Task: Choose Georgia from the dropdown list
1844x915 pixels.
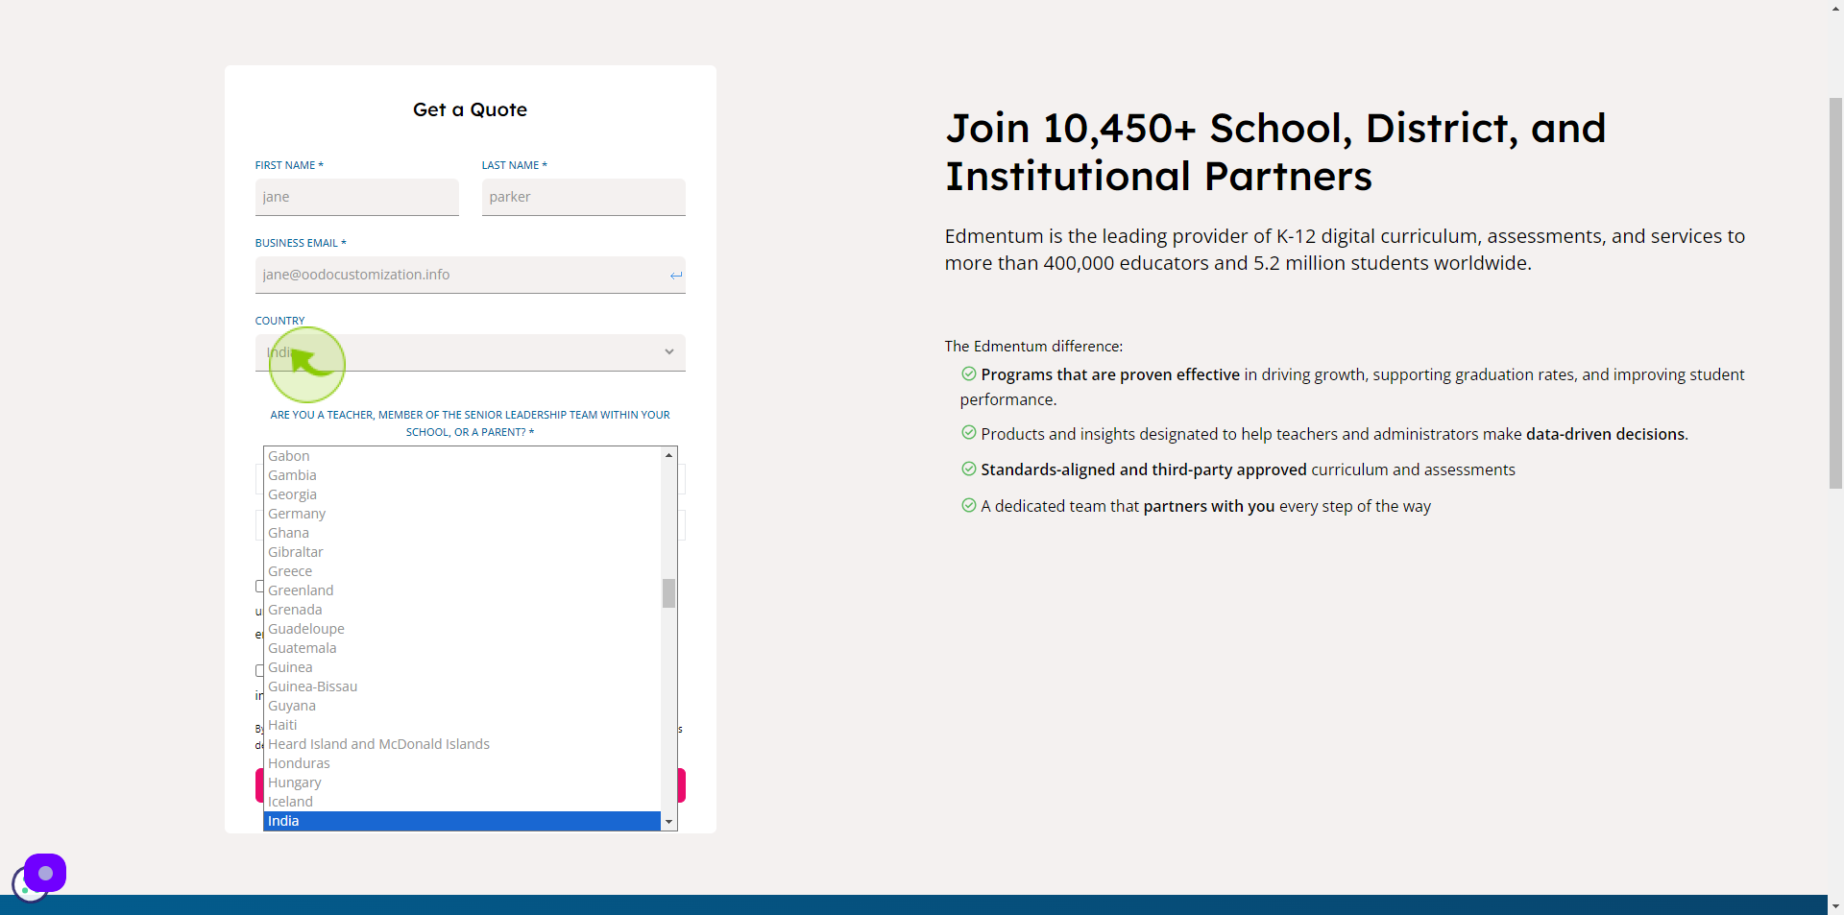Action: click(462, 494)
